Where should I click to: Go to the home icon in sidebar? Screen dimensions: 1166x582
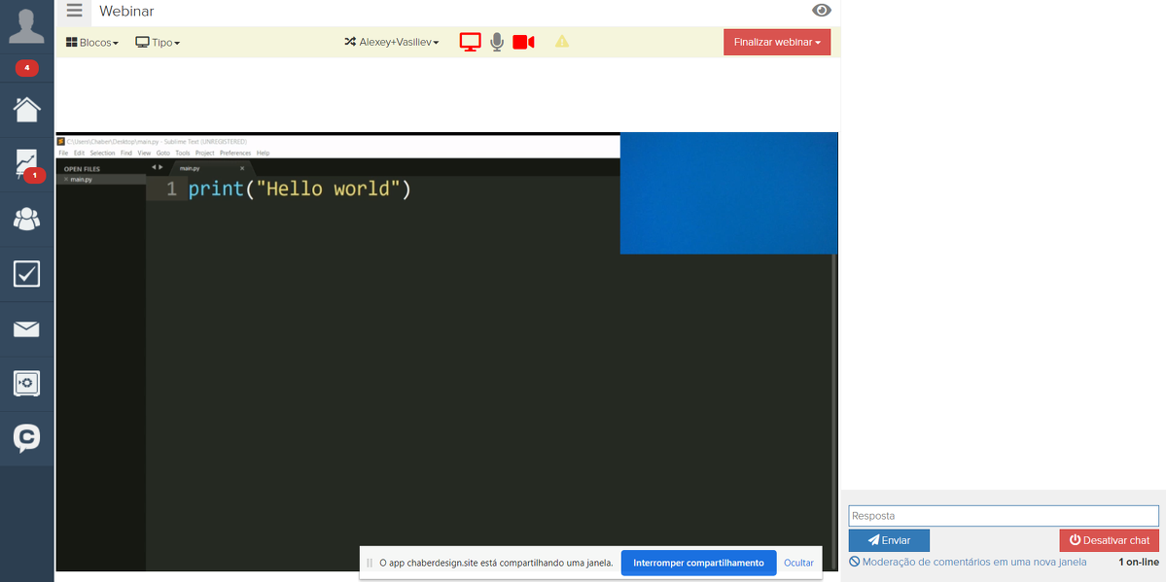pyautogui.click(x=26, y=109)
